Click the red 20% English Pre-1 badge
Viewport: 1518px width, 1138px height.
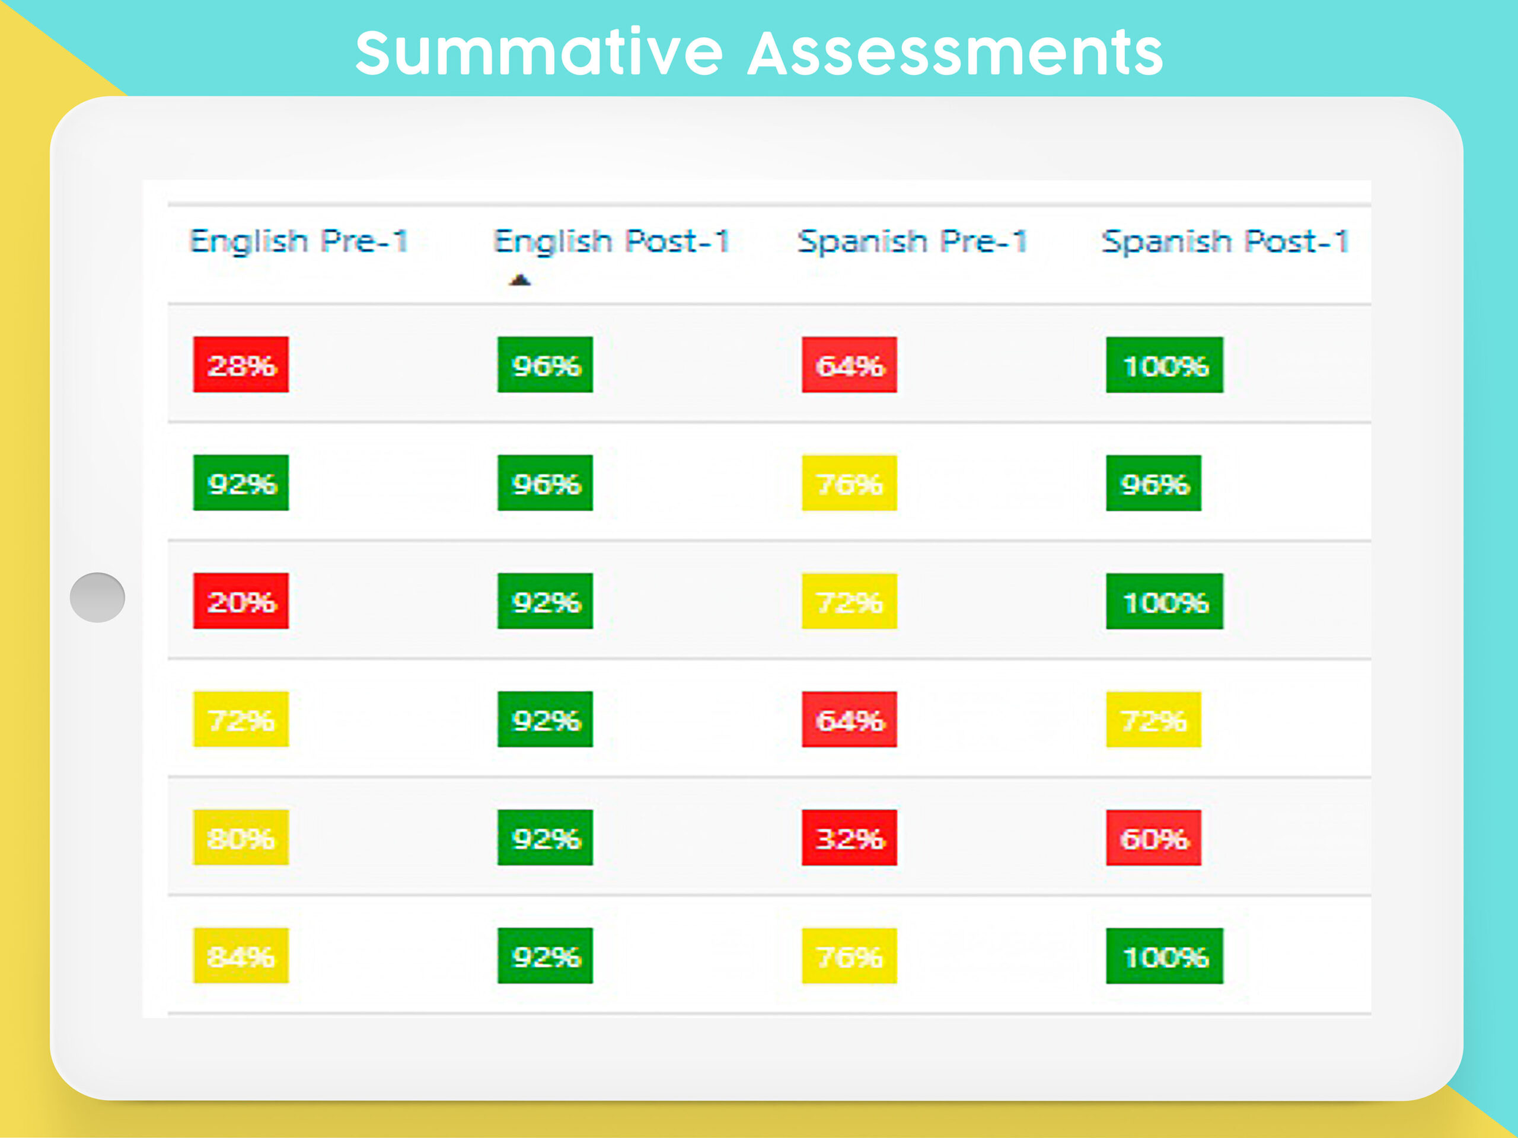tap(241, 601)
